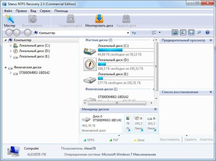216x161 pixels.
Task: Click the FAT legend label
Action: 116,140
